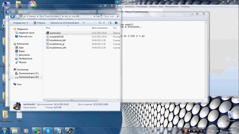Screen dimensions: 239x134
Task: Open the Инструменты menu in Skype
Action: (x=172, y=7)
